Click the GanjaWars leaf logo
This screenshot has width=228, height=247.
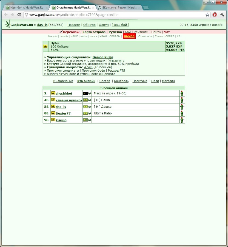(x=7, y=24)
